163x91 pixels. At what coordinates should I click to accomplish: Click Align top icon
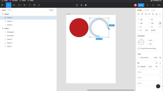point(149,14)
